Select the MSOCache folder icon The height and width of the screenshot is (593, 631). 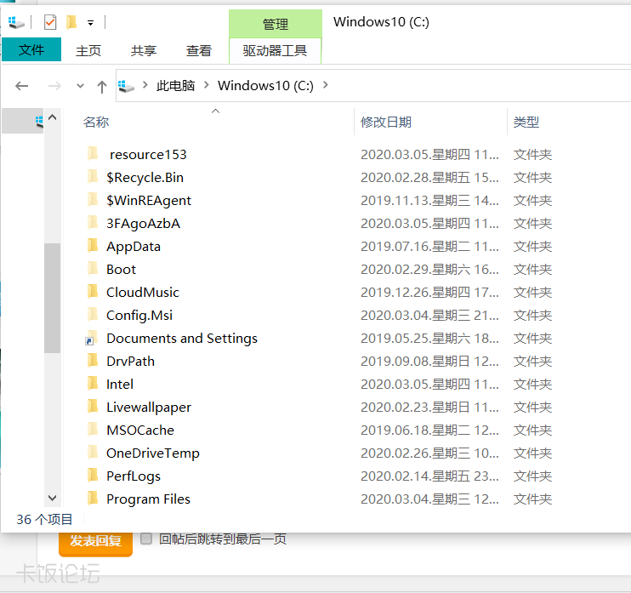pyautogui.click(x=93, y=429)
